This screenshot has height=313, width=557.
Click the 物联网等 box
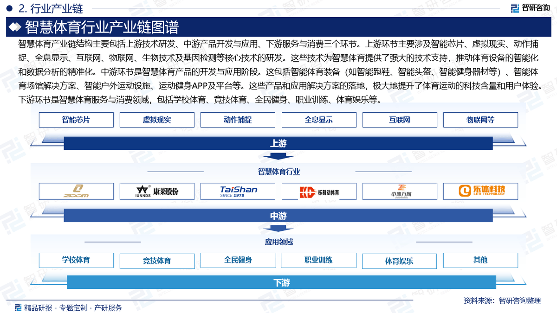tap(480, 120)
